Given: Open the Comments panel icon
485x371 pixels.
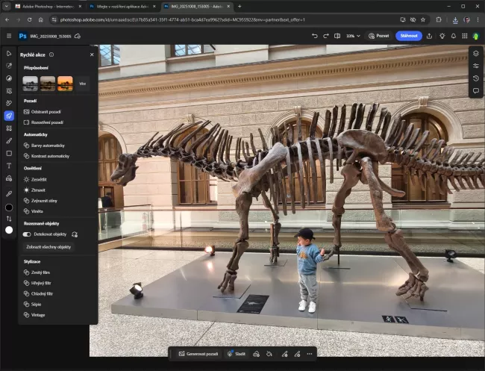Looking at the screenshot, I should [x=475, y=91].
